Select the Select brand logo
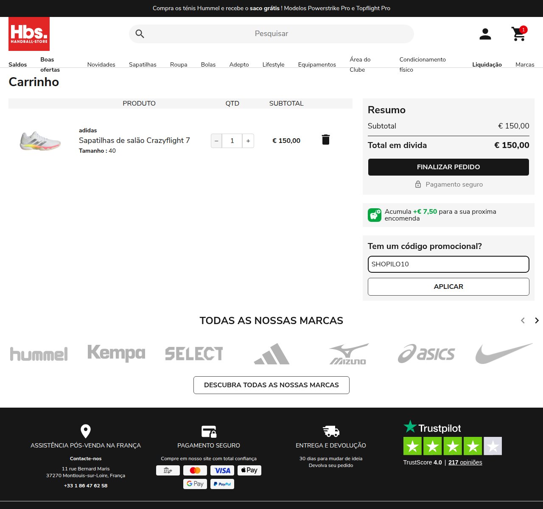543x509 pixels. [x=194, y=354]
